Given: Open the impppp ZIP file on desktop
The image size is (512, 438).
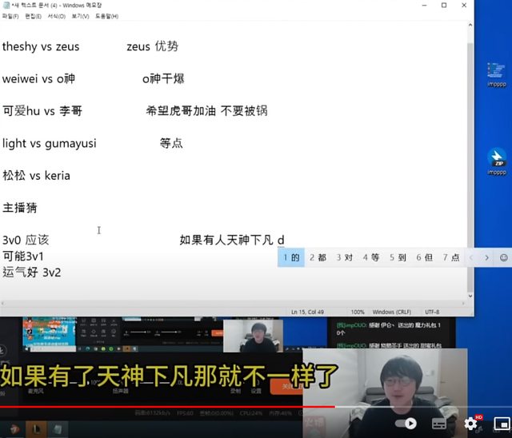Looking at the screenshot, I should pos(497,161).
